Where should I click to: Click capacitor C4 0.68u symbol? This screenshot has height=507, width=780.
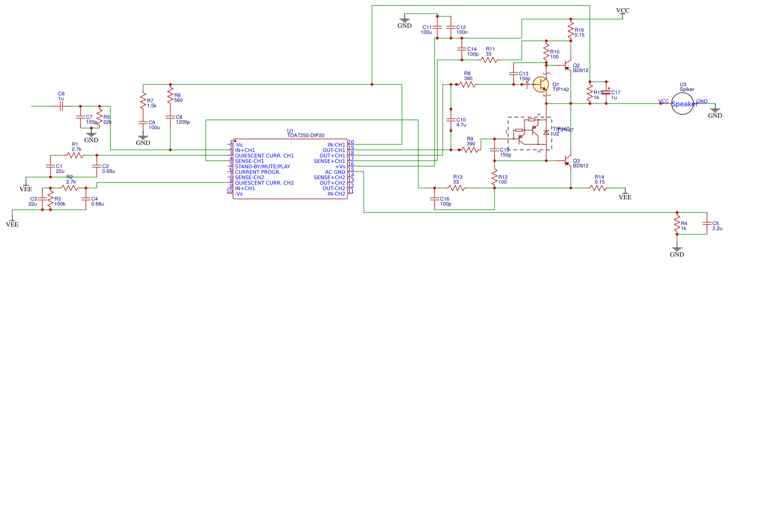coord(86,199)
